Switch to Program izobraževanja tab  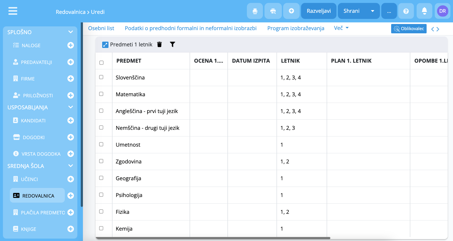pos(296,28)
